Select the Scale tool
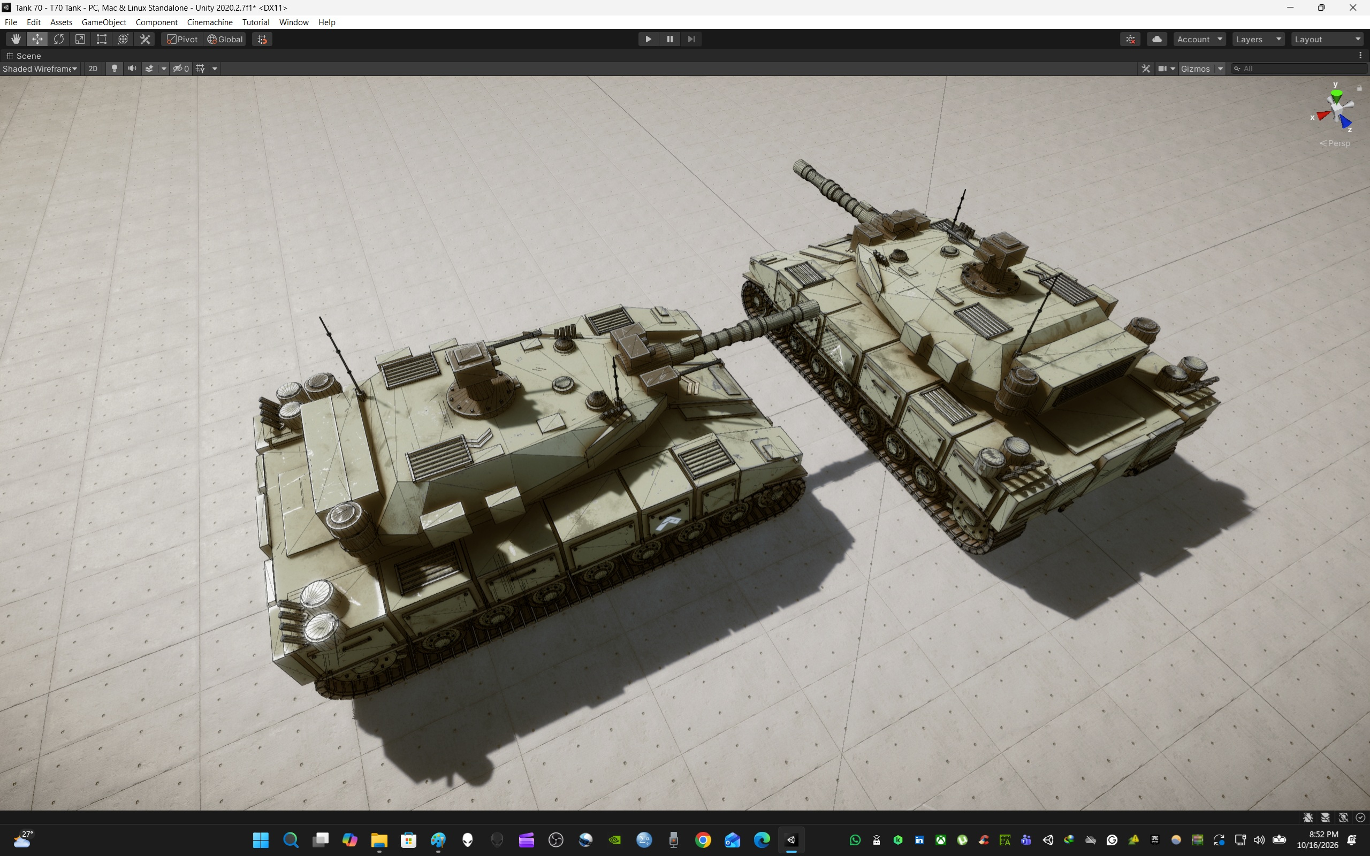This screenshot has width=1370, height=856. tap(80, 39)
